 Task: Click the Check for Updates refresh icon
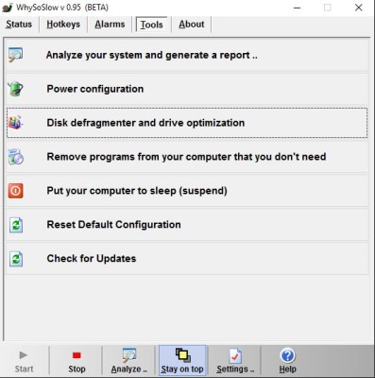[16, 259]
